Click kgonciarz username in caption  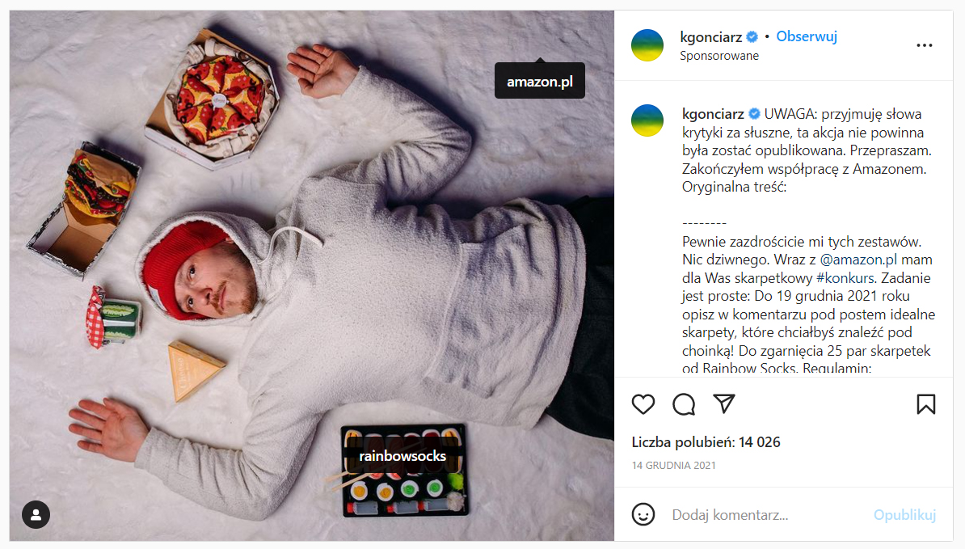pyautogui.click(x=713, y=114)
